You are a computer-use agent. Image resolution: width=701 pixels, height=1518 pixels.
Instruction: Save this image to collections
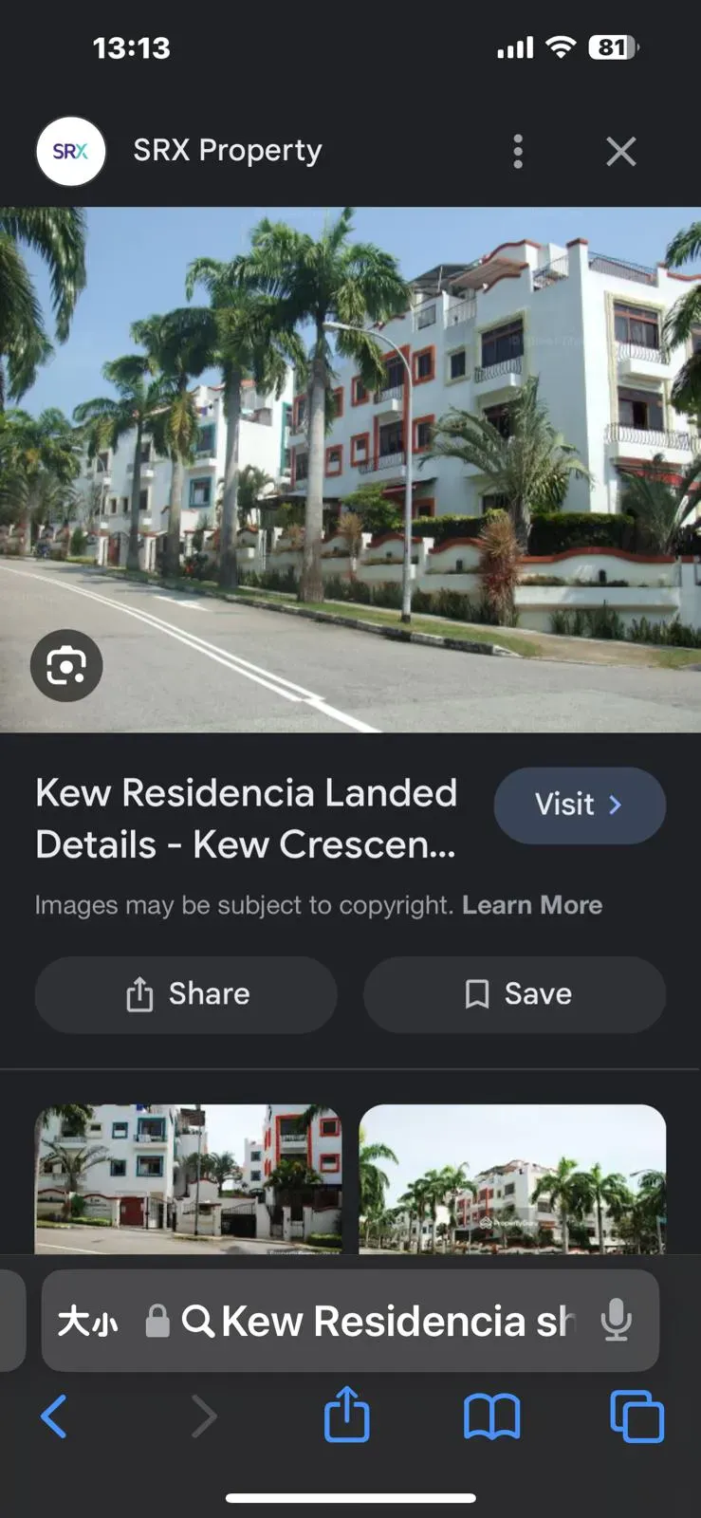point(515,994)
